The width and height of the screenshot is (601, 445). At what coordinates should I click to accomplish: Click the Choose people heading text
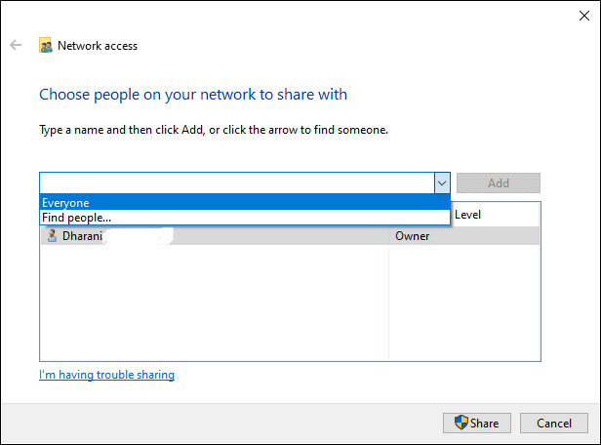[x=193, y=95]
